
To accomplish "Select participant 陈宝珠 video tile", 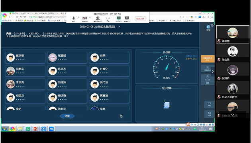I will (233, 53).
